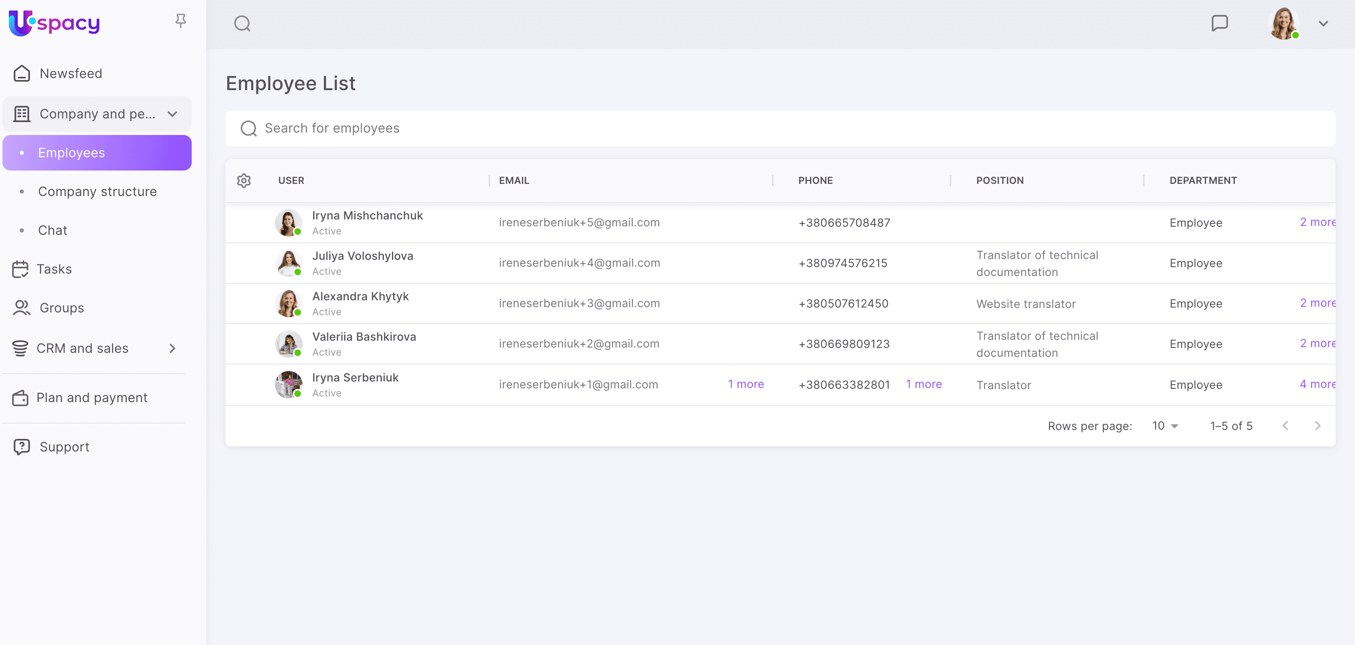This screenshot has width=1355, height=645.
Task: Open the Chat section from the sidebar
Action: (52, 230)
